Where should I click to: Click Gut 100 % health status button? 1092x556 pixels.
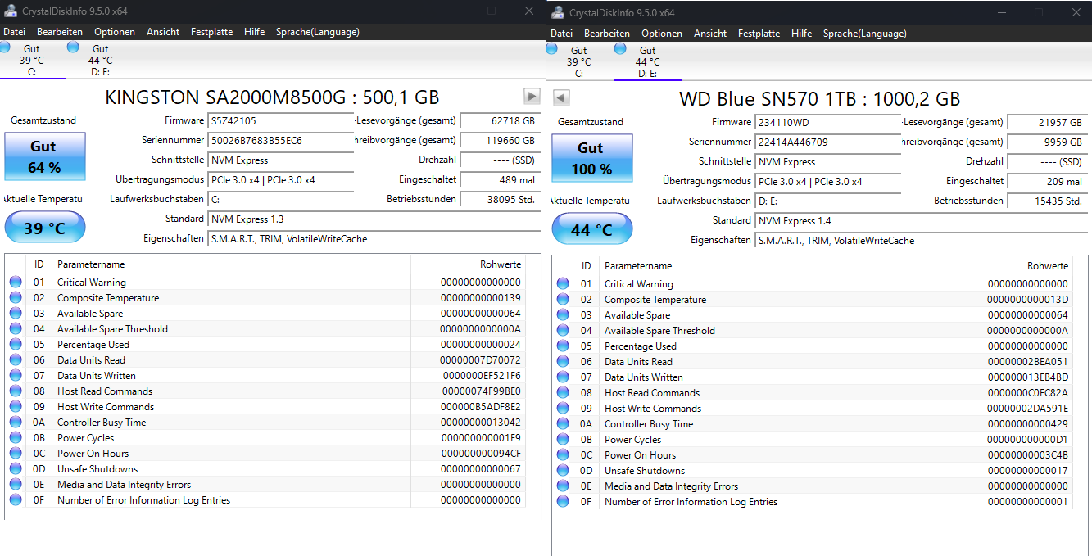click(x=591, y=158)
